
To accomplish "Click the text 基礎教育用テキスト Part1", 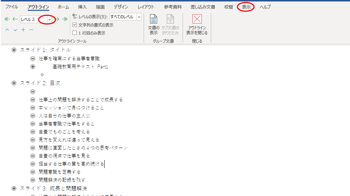I will pos(80,67).
